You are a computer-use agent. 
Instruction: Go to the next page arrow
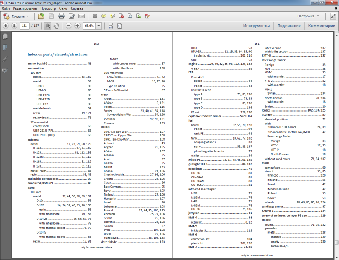14,25
